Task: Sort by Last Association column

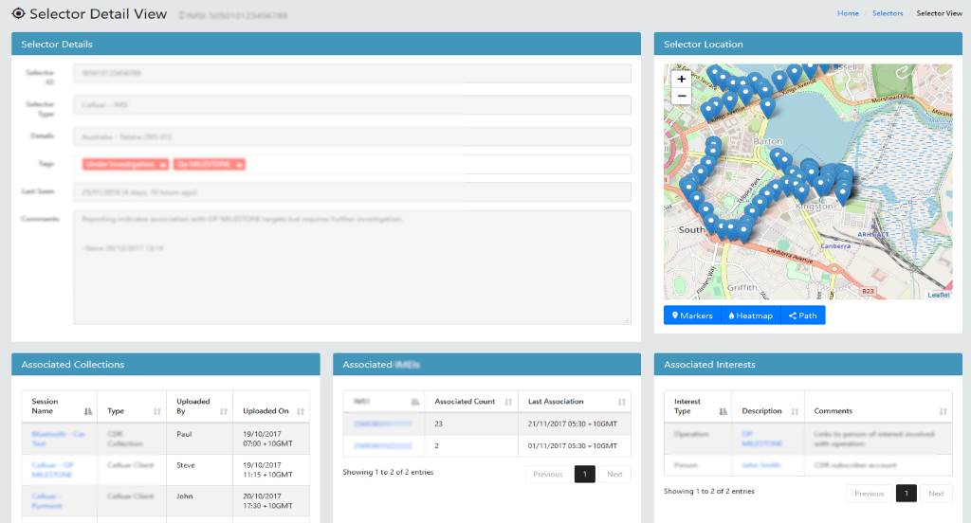Action: [x=621, y=402]
